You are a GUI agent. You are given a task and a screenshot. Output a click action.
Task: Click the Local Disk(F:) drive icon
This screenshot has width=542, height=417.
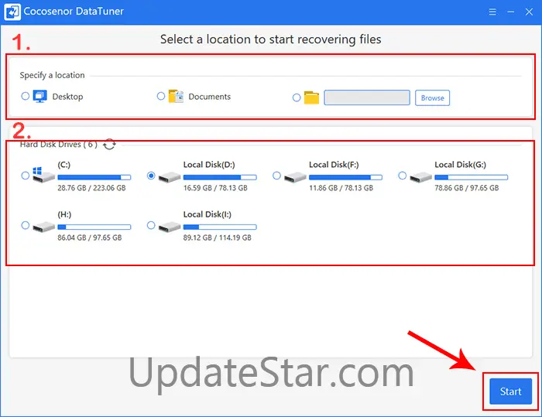[295, 177]
